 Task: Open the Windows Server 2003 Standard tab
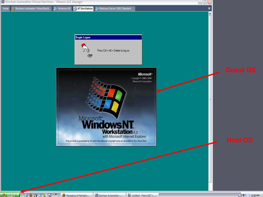(x=115, y=9)
